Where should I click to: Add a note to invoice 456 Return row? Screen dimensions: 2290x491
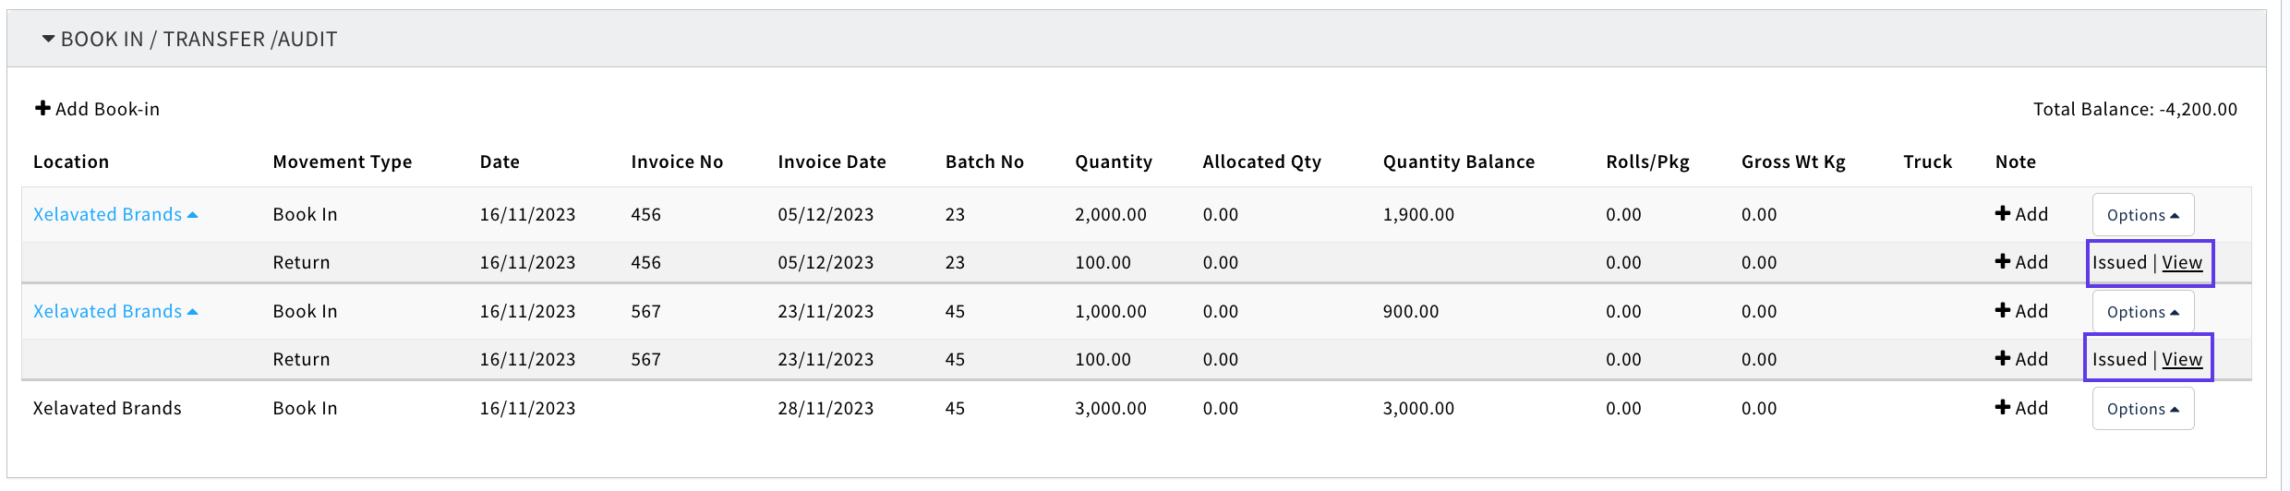[2021, 262]
